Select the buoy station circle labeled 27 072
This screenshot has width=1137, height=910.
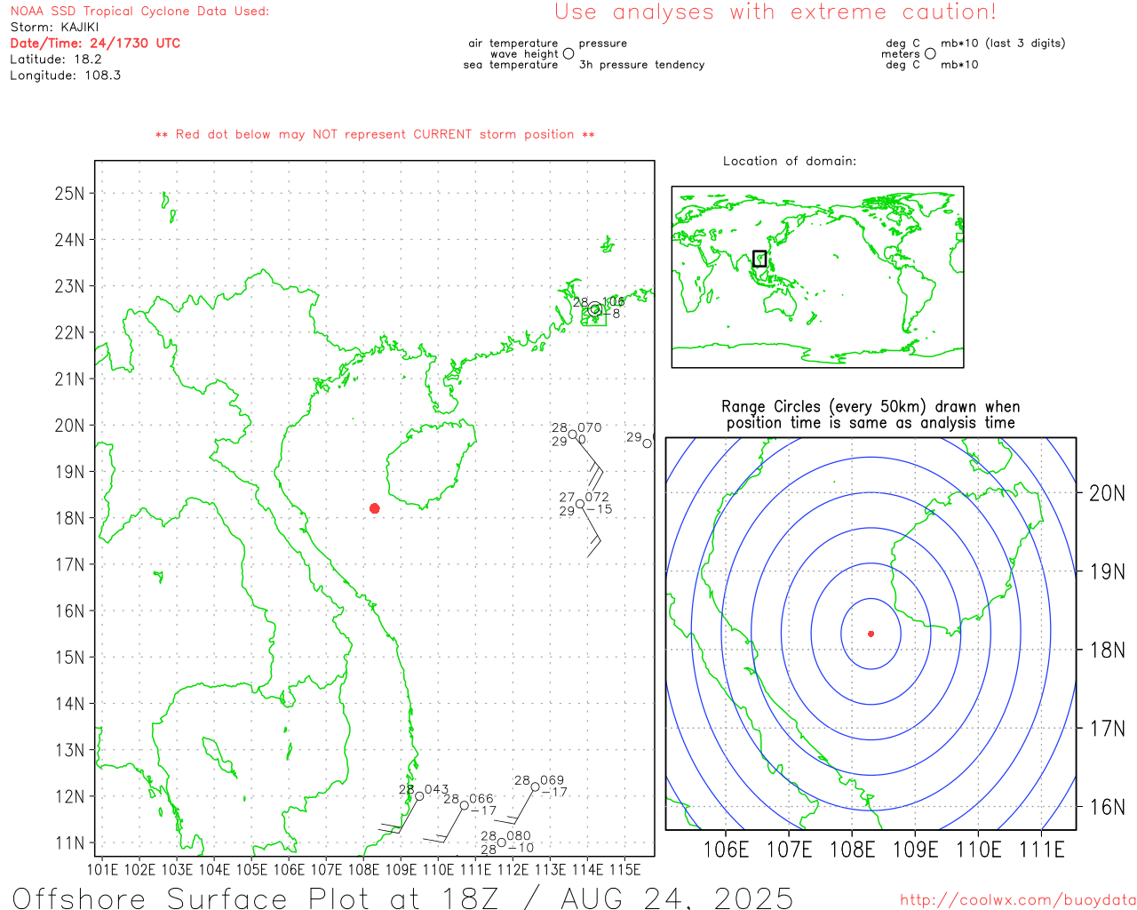(x=580, y=504)
